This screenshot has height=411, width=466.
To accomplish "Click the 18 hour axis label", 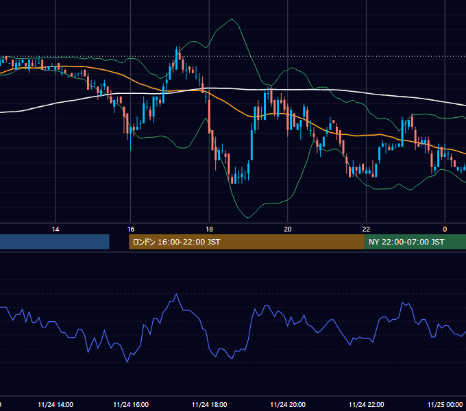I will 209,229.
